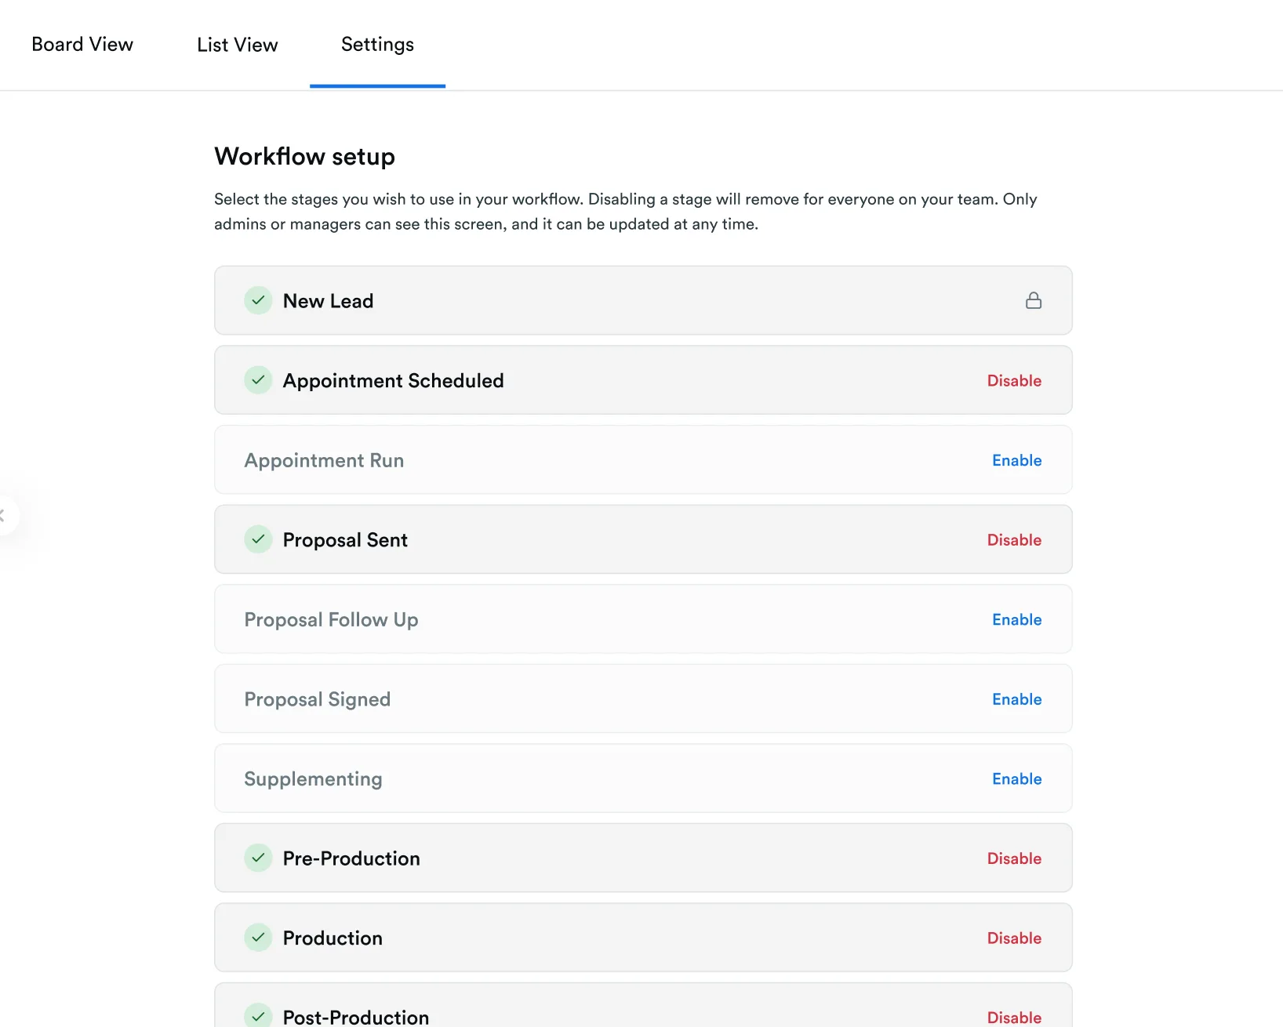Open the Board View tab
The image size is (1283, 1027).
pyautogui.click(x=82, y=45)
